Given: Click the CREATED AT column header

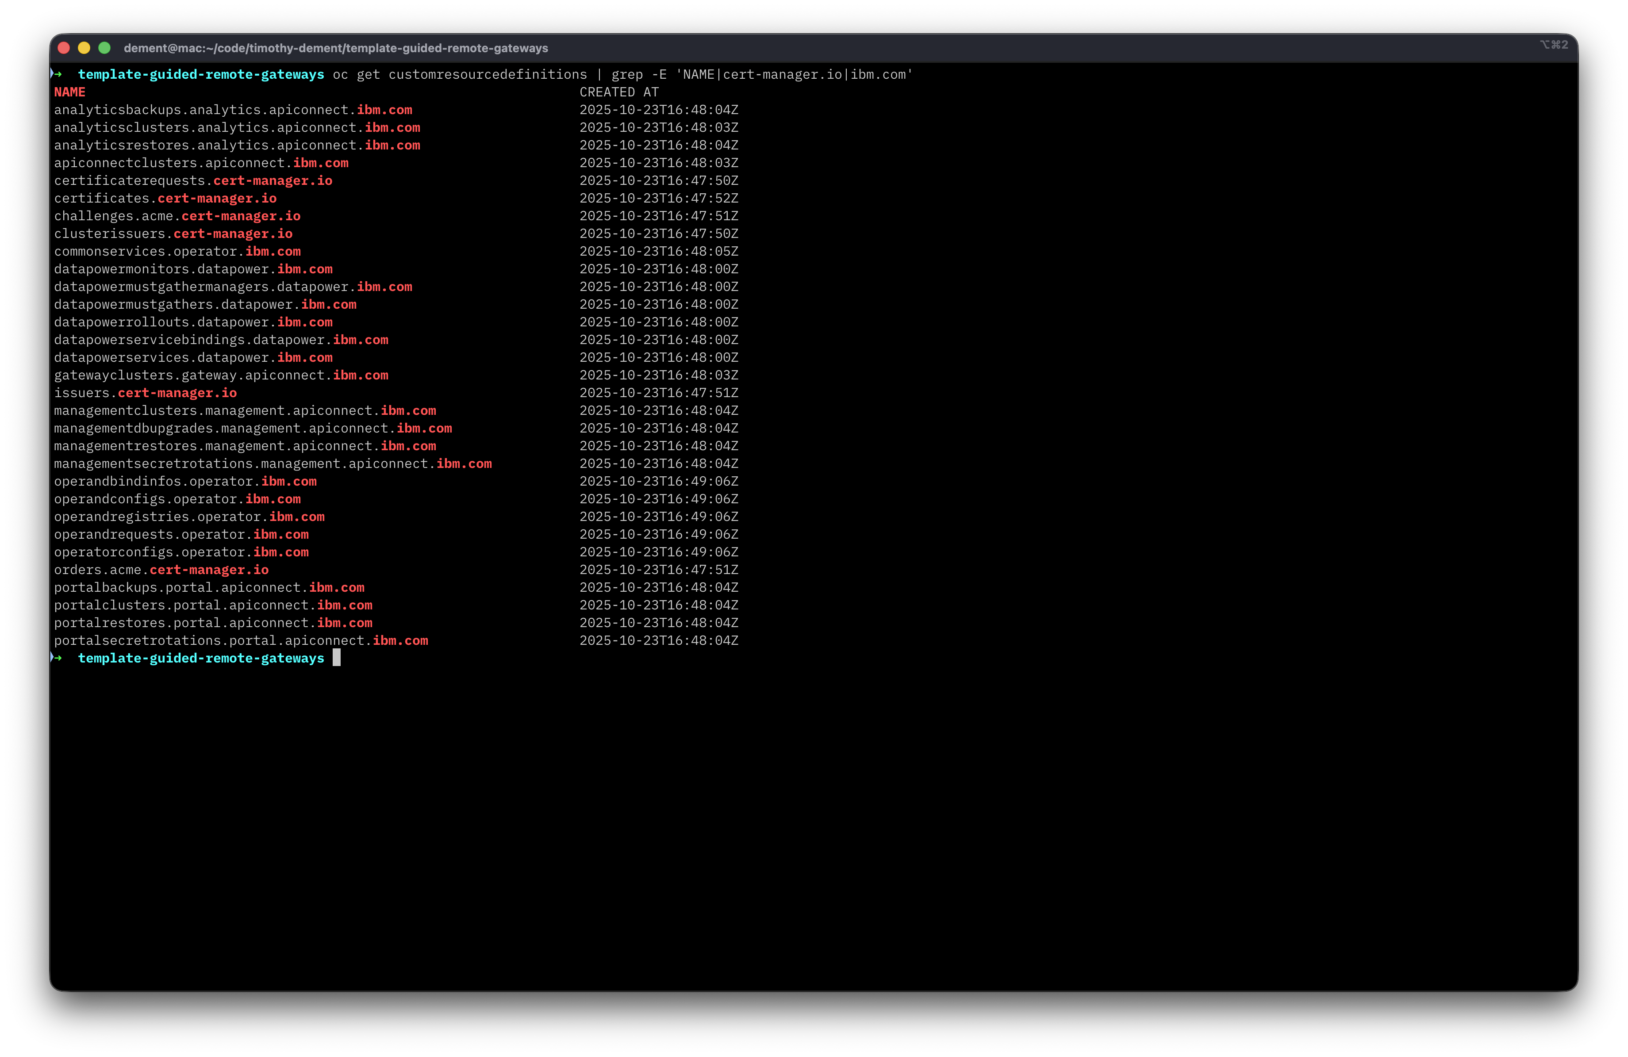Looking at the screenshot, I should click(618, 92).
